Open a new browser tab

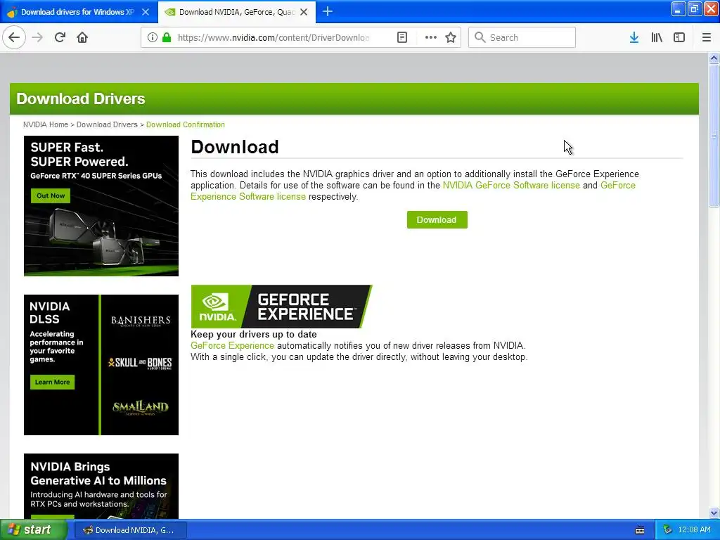pos(328,11)
